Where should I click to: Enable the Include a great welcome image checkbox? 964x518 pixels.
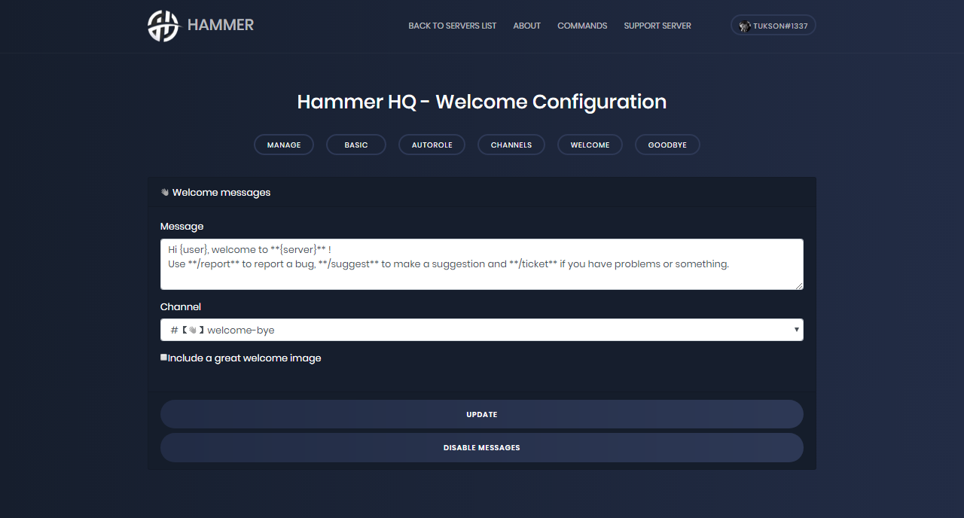pyautogui.click(x=164, y=358)
